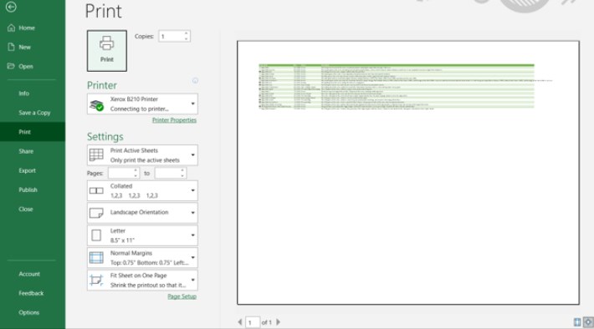This screenshot has width=594, height=329.
Task: Select Export in the sidebar
Action: (28, 170)
